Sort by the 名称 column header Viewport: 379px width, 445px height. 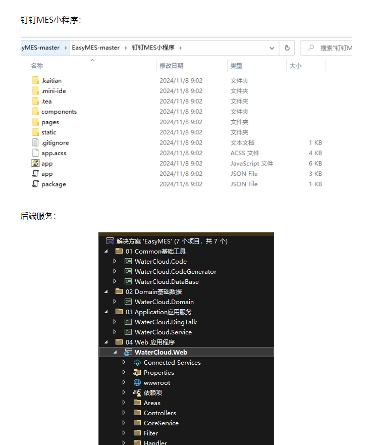tap(37, 66)
